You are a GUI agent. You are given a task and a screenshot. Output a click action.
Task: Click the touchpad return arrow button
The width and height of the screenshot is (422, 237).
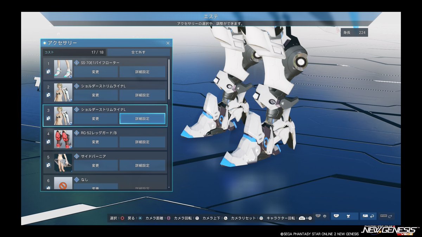(x=368, y=216)
